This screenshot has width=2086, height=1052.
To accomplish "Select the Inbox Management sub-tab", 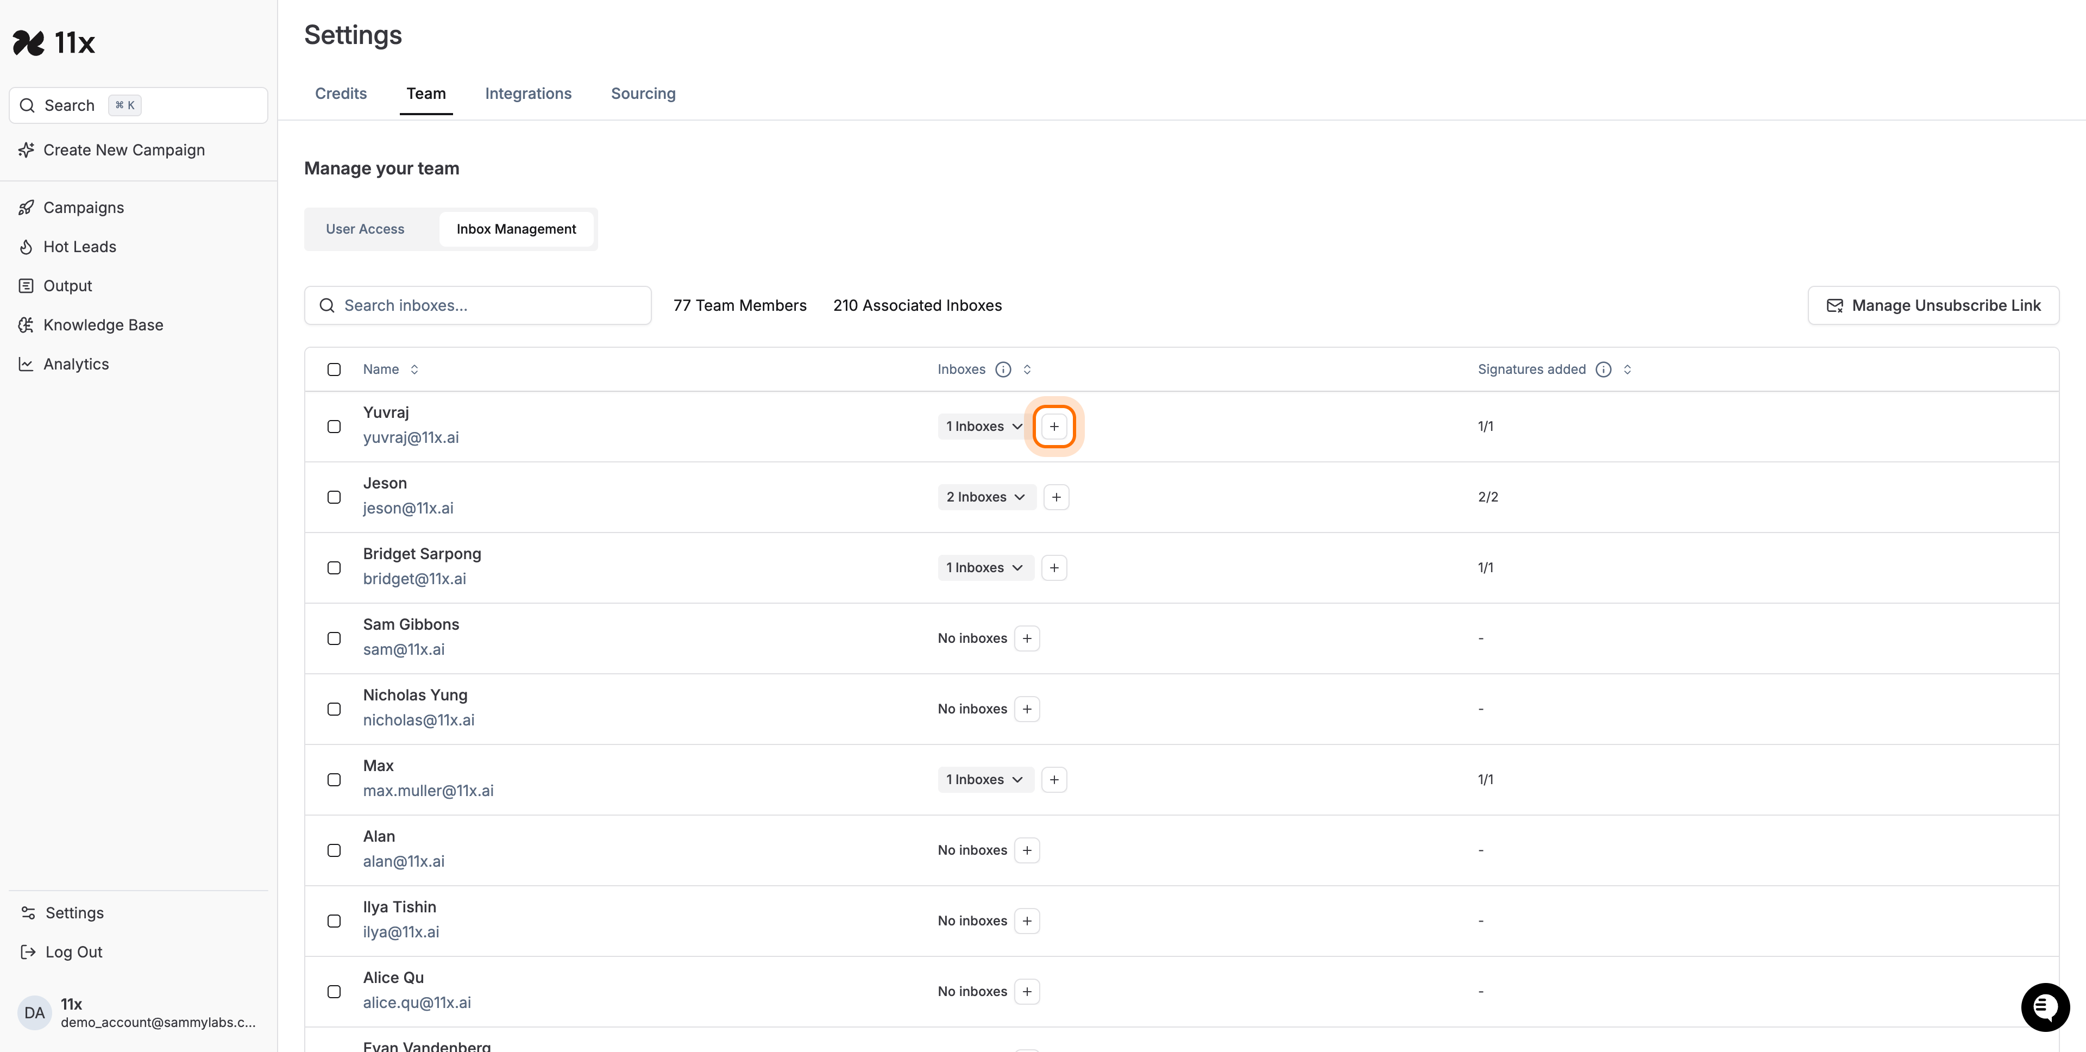I will [x=516, y=229].
